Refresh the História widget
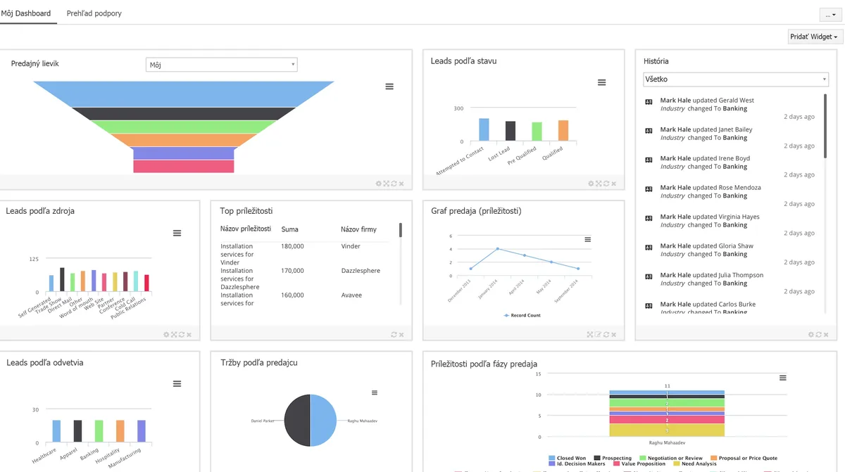The width and height of the screenshot is (845, 472). 819,335
